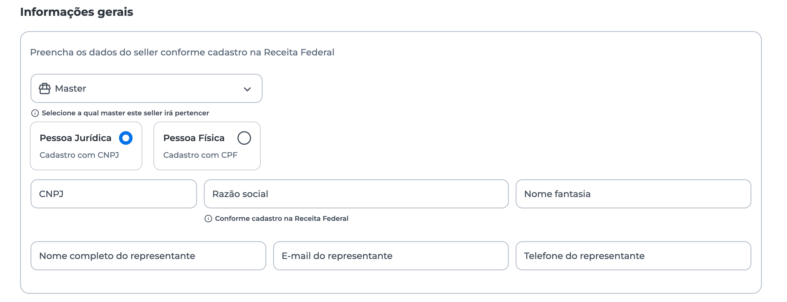Click the Pessoa Física title label
The image size is (787, 302).
pos(194,138)
